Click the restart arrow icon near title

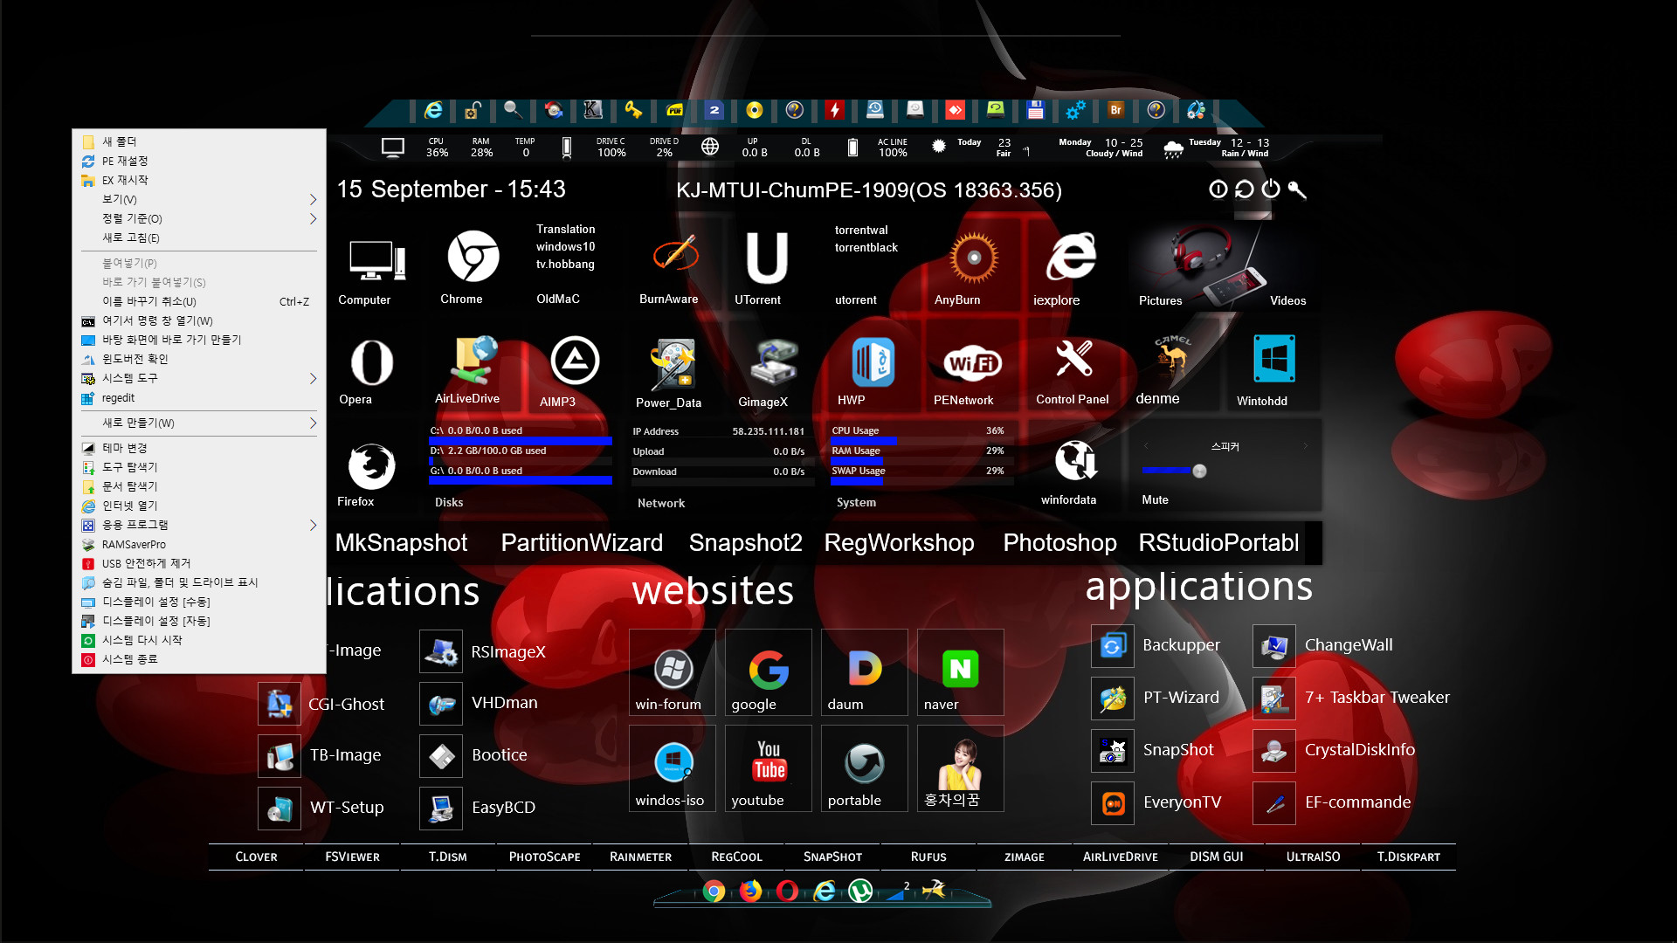[x=1245, y=189]
